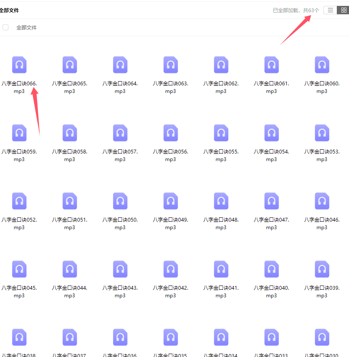Switch to grid view mode
Image resolution: width=349 pixels, height=357 pixels.
344,10
